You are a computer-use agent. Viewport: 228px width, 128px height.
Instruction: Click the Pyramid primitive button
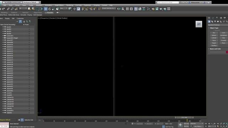[223, 41]
